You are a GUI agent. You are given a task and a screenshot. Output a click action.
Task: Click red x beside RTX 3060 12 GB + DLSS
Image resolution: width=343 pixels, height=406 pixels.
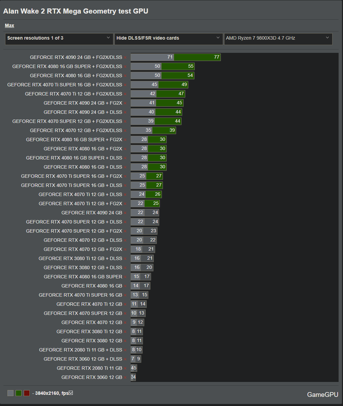[125, 359]
